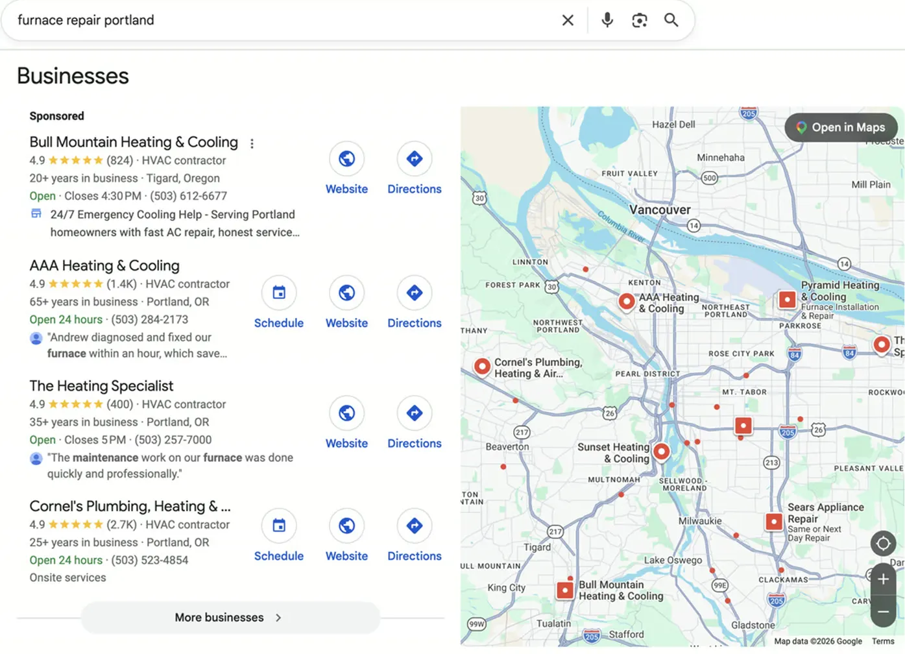Image resolution: width=905 pixels, height=654 pixels.
Task: Get directions to Cornel's Plumbing
Action: [x=415, y=526]
